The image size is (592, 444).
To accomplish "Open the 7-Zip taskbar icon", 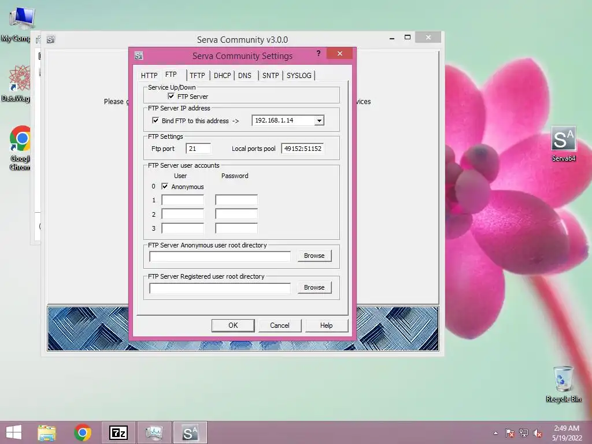I will pyautogui.click(x=119, y=432).
